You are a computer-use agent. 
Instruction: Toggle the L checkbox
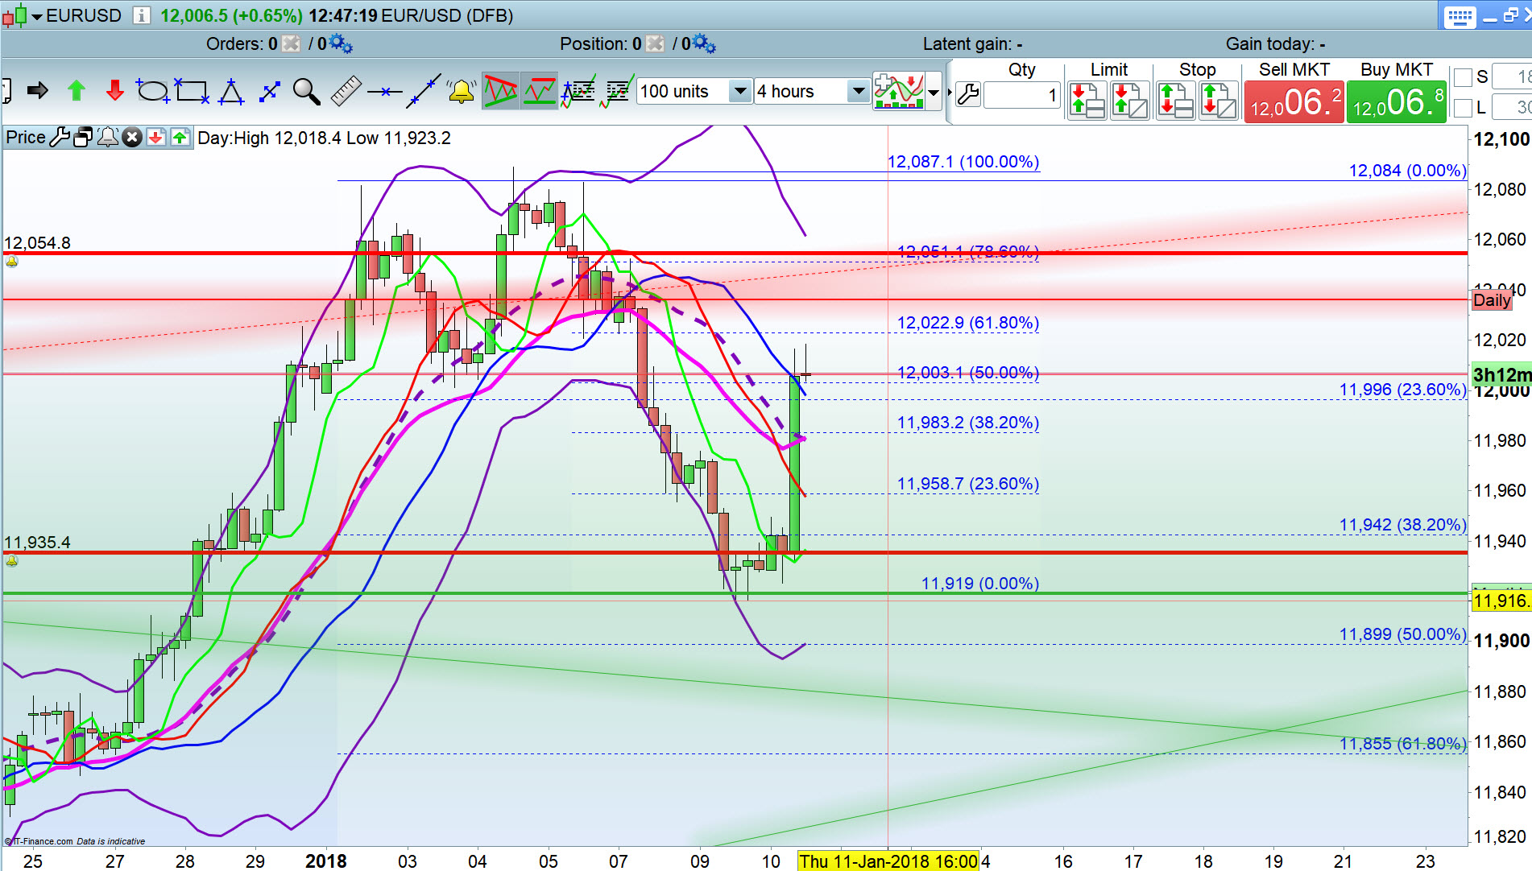click(x=1463, y=108)
